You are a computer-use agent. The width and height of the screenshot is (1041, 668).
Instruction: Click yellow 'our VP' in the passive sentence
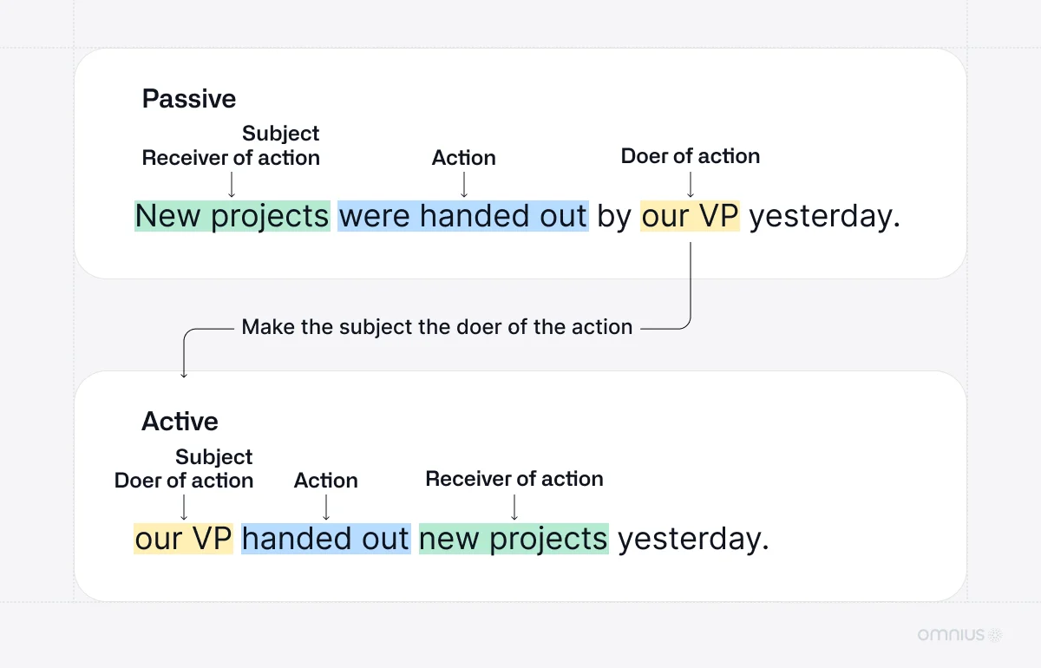click(691, 216)
